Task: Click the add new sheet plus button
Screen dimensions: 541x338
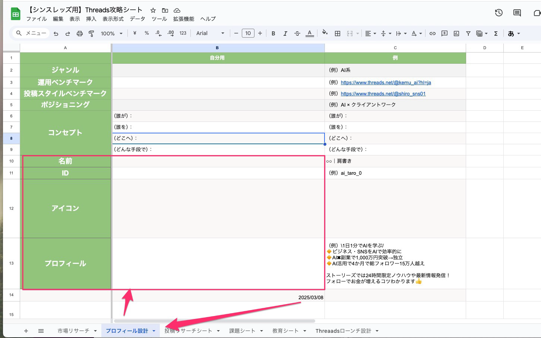Action: (x=26, y=331)
